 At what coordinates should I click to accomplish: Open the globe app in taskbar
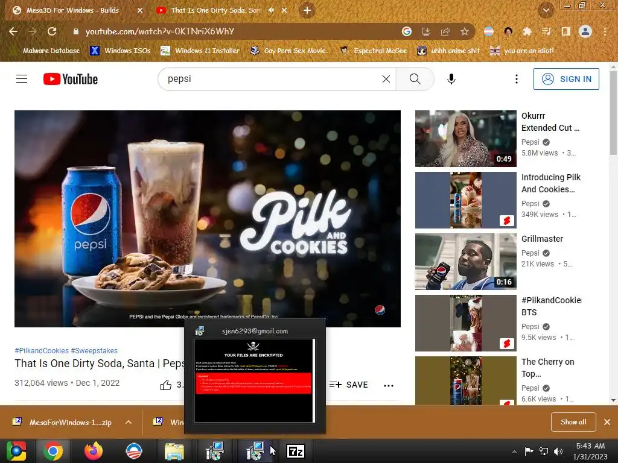click(x=134, y=451)
